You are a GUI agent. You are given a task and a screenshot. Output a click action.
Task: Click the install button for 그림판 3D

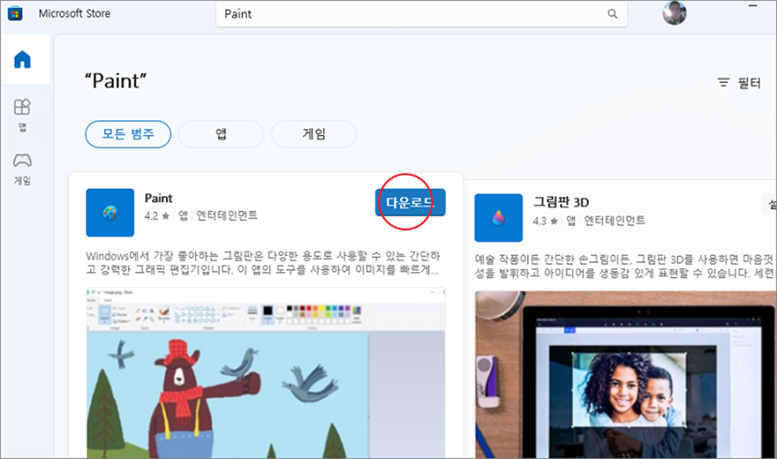pos(769,204)
